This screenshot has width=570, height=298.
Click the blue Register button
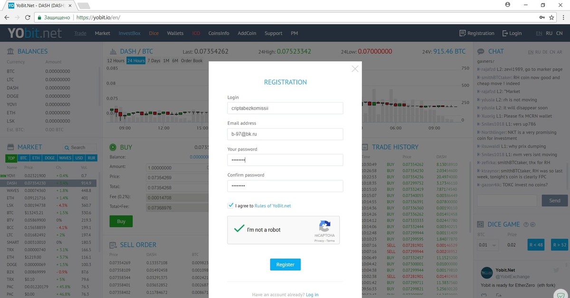(x=285, y=264)
